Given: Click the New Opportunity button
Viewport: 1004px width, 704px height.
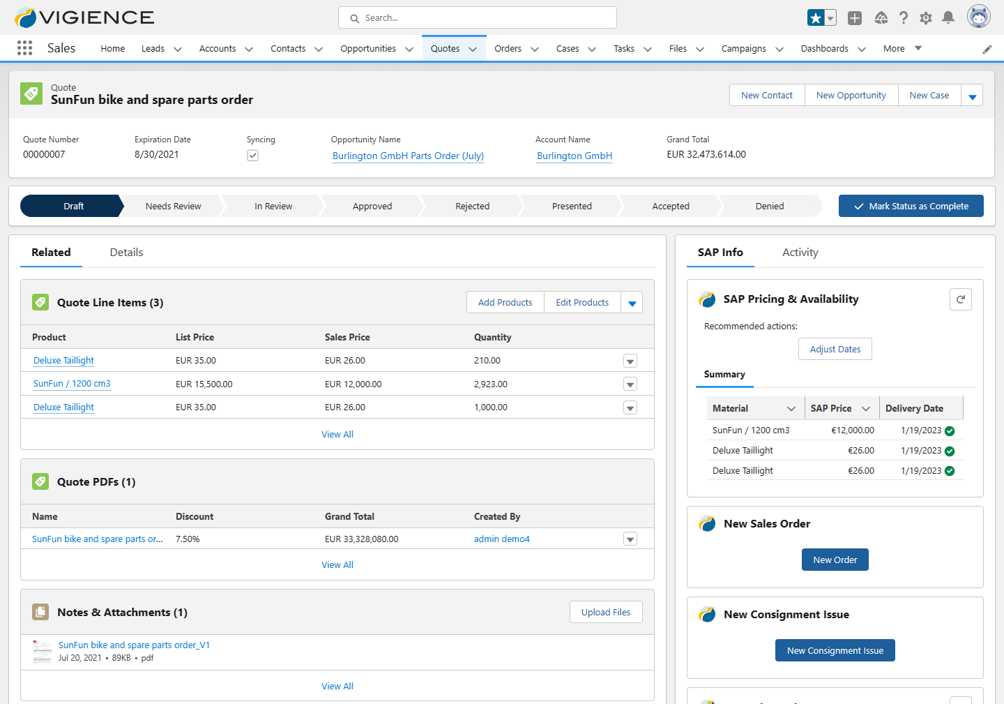Looking at the screenshot, I should pyautogui.click(x=851, y=96).
